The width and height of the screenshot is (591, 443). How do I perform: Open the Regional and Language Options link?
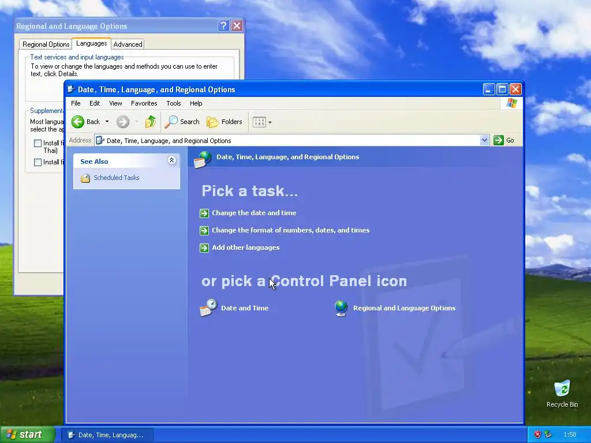(405, 308)
